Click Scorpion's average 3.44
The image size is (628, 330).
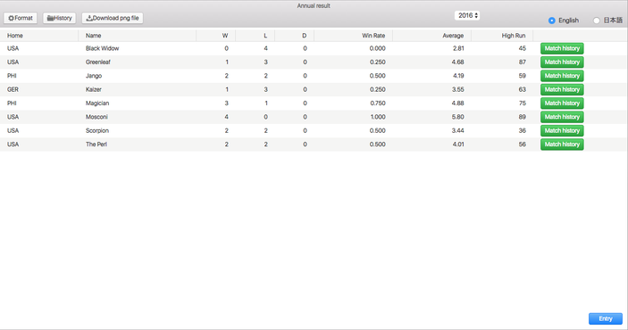pyautogui.click(x=457, y=130)
